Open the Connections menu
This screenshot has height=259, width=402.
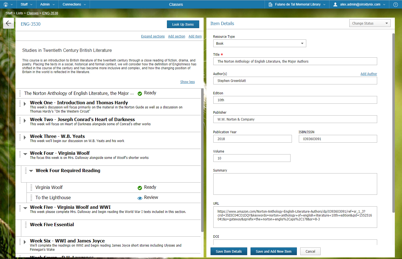point(74,4)
